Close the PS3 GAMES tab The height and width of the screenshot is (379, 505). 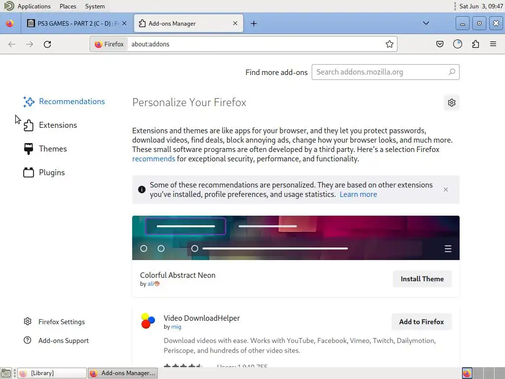point(124,23)
